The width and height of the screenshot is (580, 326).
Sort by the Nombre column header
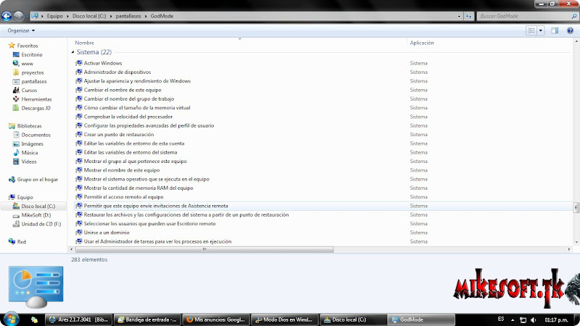coord(84,43)
